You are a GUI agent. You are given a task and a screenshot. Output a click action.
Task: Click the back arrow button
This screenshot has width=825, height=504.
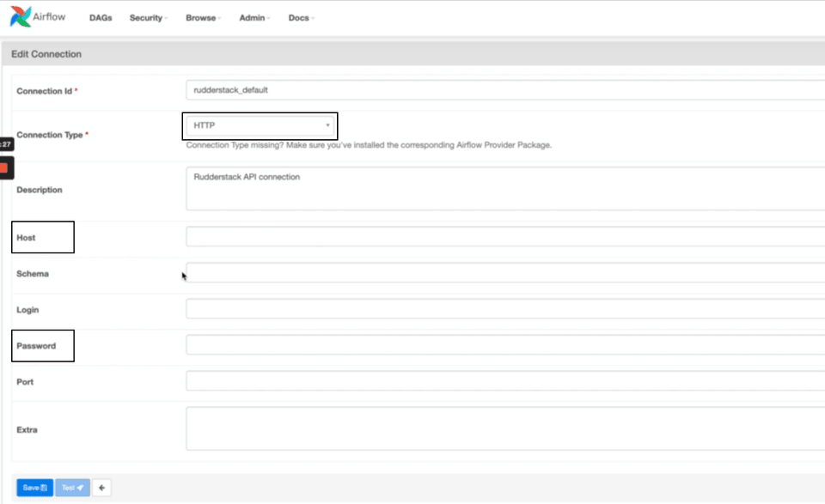(x=101, y=488)
